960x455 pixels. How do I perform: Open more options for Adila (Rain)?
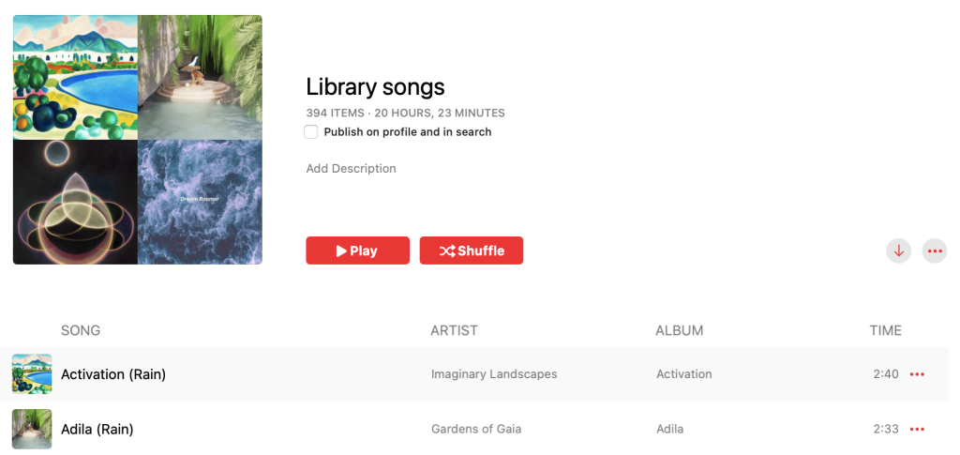(x=917, y=430)
